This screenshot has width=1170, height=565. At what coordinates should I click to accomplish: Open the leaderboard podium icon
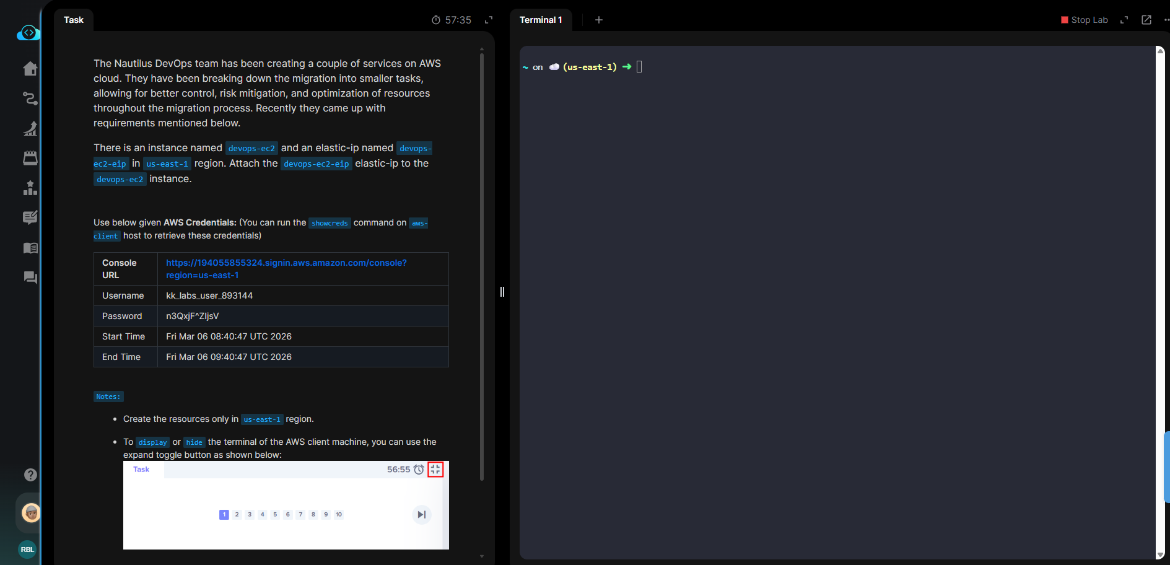[30, 188]
